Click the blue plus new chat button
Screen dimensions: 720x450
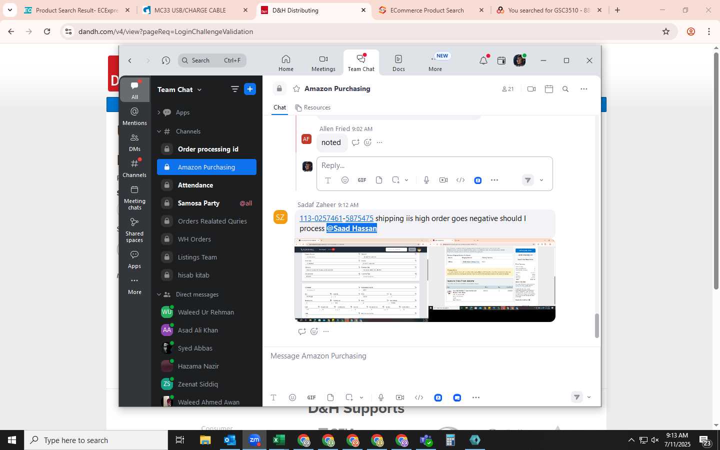point(250,89)
